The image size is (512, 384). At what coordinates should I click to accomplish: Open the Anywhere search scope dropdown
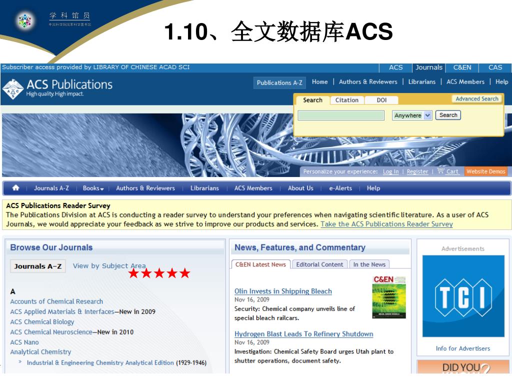click(412, 115)
